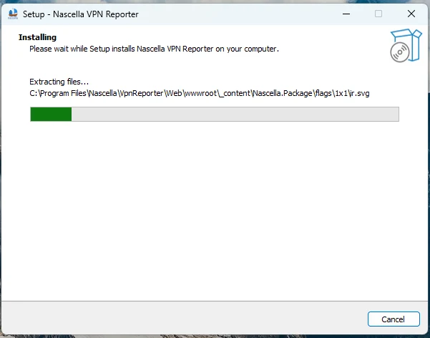
Task: Click the Cancel button
Action: click(x=394, y=319)
